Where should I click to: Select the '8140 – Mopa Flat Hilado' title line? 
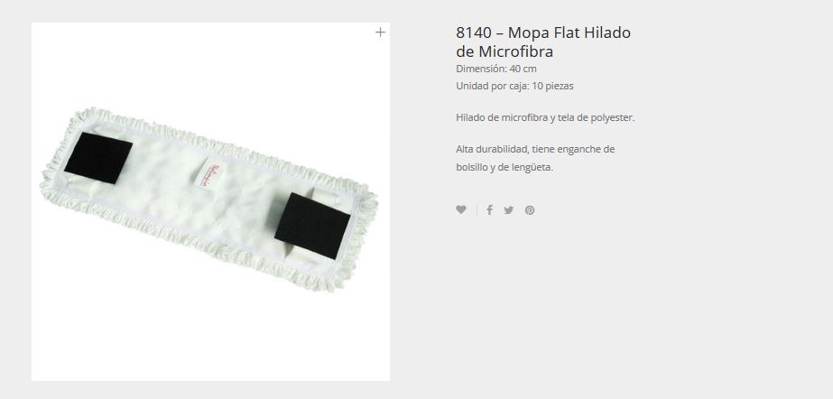pos(543,32)
